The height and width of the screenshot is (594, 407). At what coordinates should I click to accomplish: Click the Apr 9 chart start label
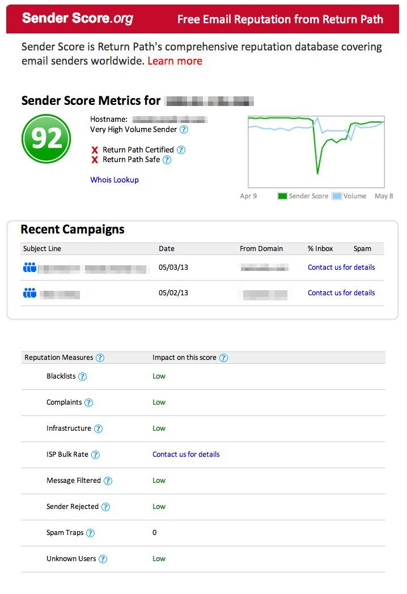(x=248, y=196)
